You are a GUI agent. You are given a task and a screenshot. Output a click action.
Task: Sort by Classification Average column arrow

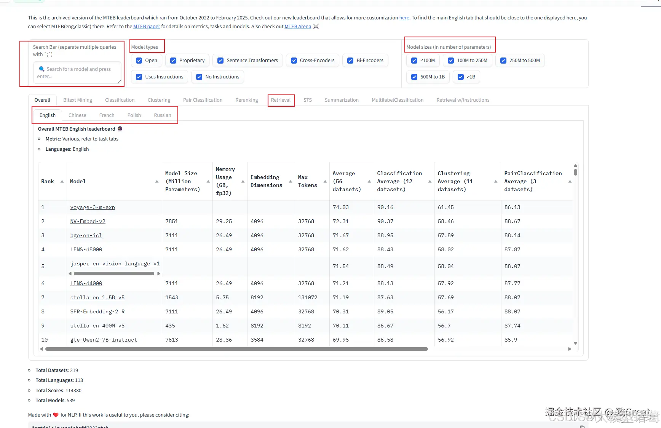click(430, 181)
